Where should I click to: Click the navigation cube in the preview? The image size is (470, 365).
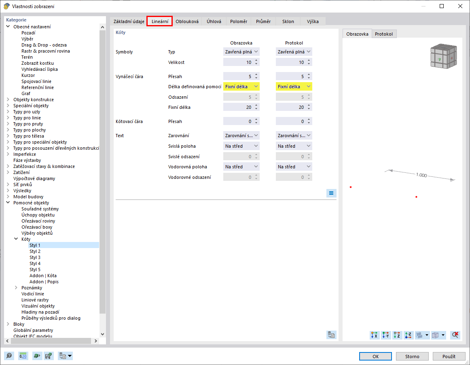444,56
